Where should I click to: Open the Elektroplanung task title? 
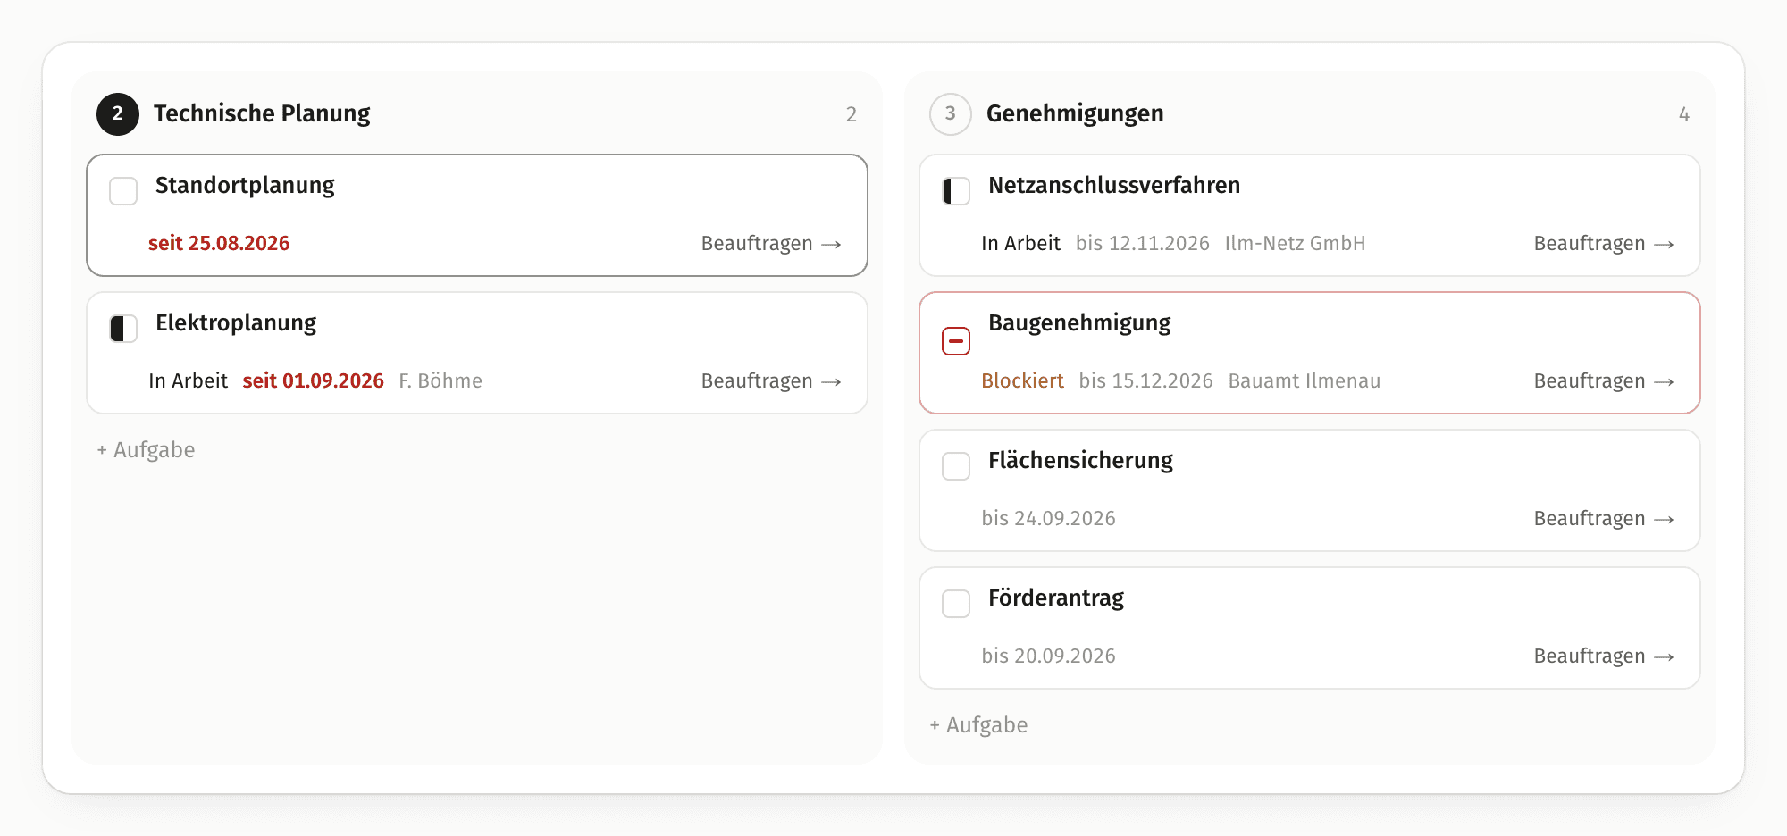236,323
